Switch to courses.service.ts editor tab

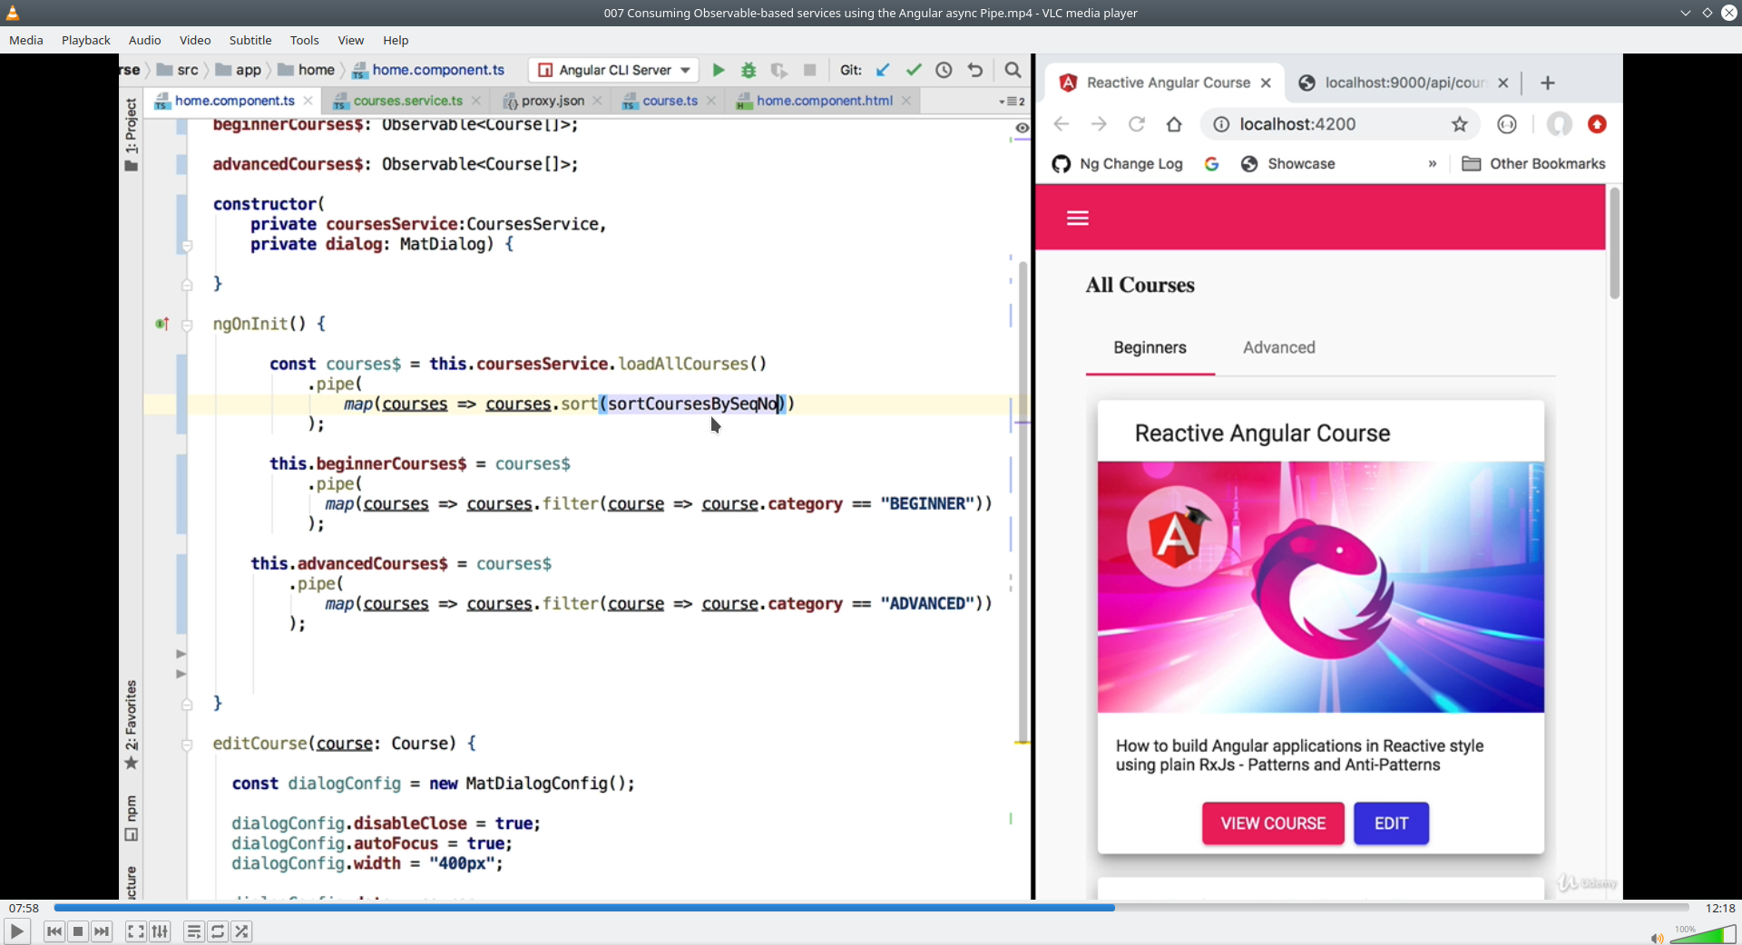coord(407,101)
